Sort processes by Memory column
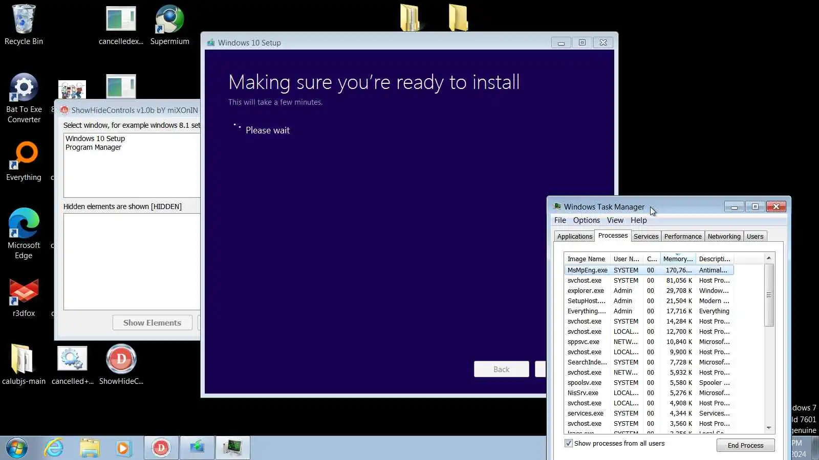819x460 pixels. click(678, 259)
